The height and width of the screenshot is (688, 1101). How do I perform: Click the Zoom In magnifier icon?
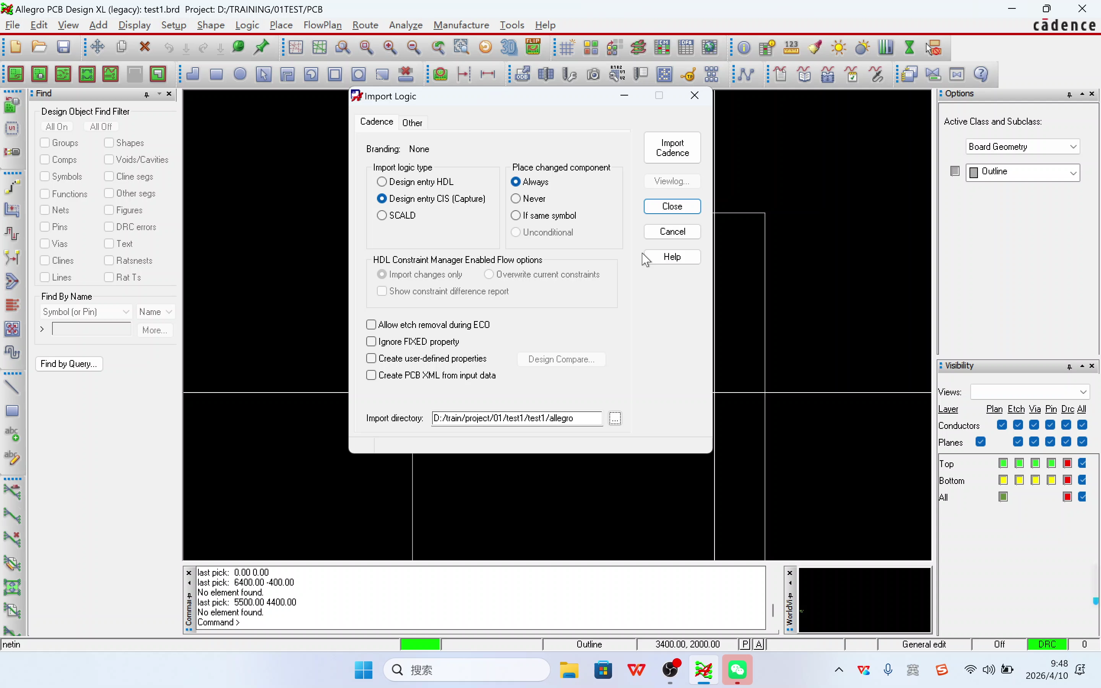(390, 47)
